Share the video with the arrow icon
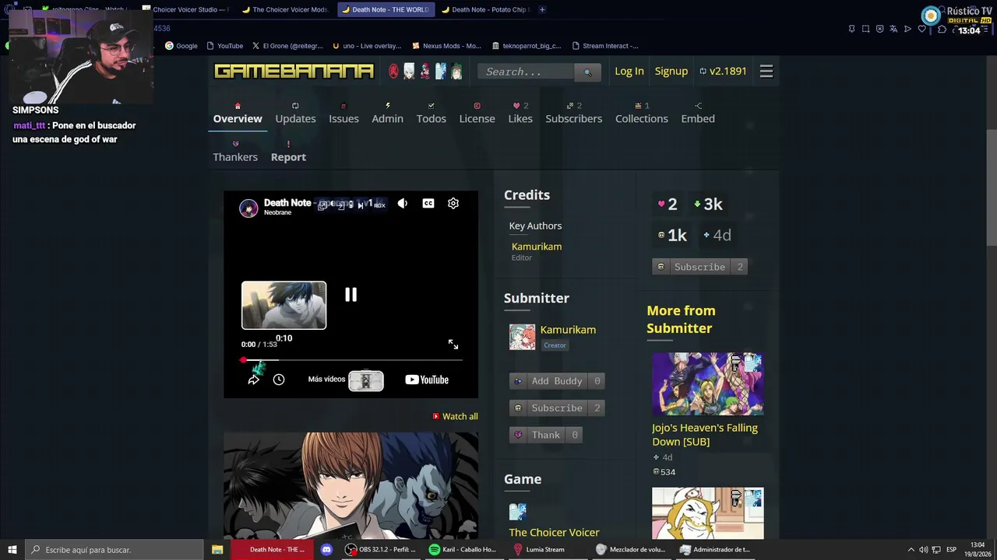 point(254,380)
